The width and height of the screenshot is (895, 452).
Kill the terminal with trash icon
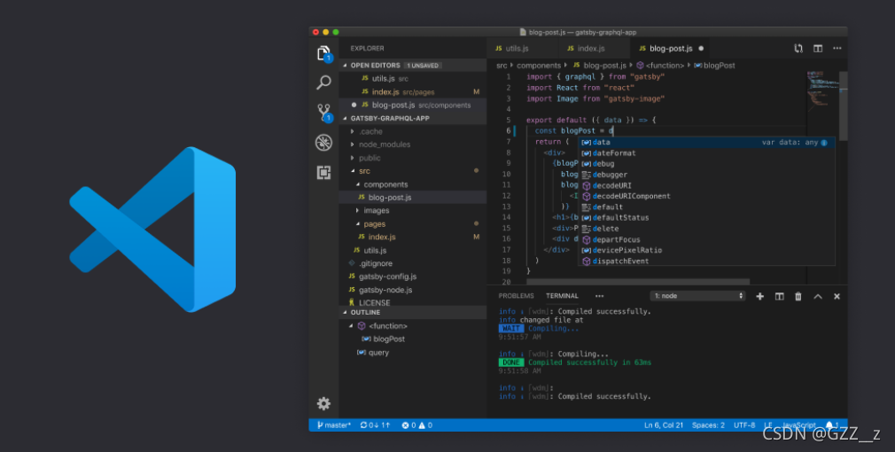click(x=798, y=296)
